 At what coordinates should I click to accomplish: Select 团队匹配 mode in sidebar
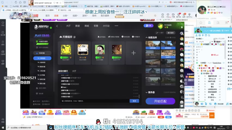click(42, 83)
